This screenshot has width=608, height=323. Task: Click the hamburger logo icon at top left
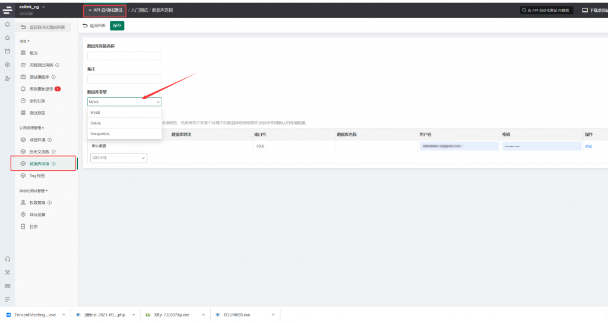tap(7, 9)
